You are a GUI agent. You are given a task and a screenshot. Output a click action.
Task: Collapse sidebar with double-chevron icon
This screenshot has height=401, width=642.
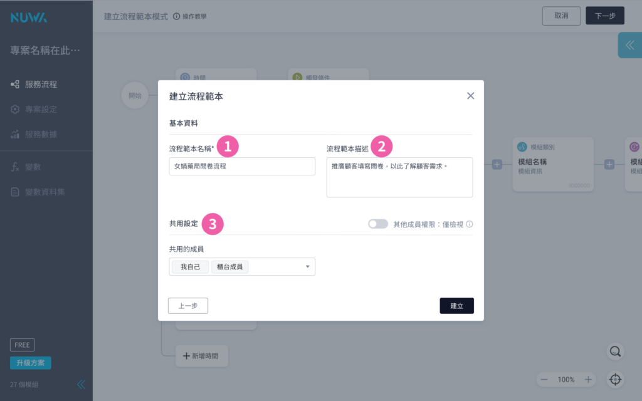[81, 385]
